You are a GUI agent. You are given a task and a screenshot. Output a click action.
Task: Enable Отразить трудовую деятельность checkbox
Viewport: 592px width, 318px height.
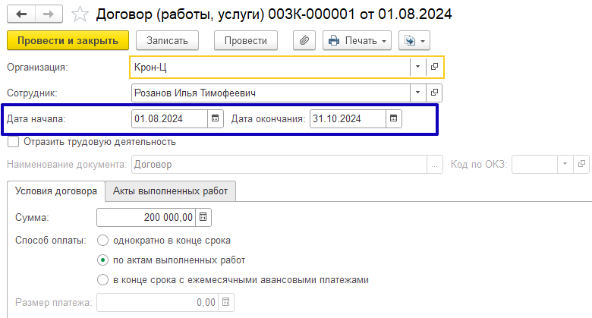pyautogui.click(x=13, y=141)
